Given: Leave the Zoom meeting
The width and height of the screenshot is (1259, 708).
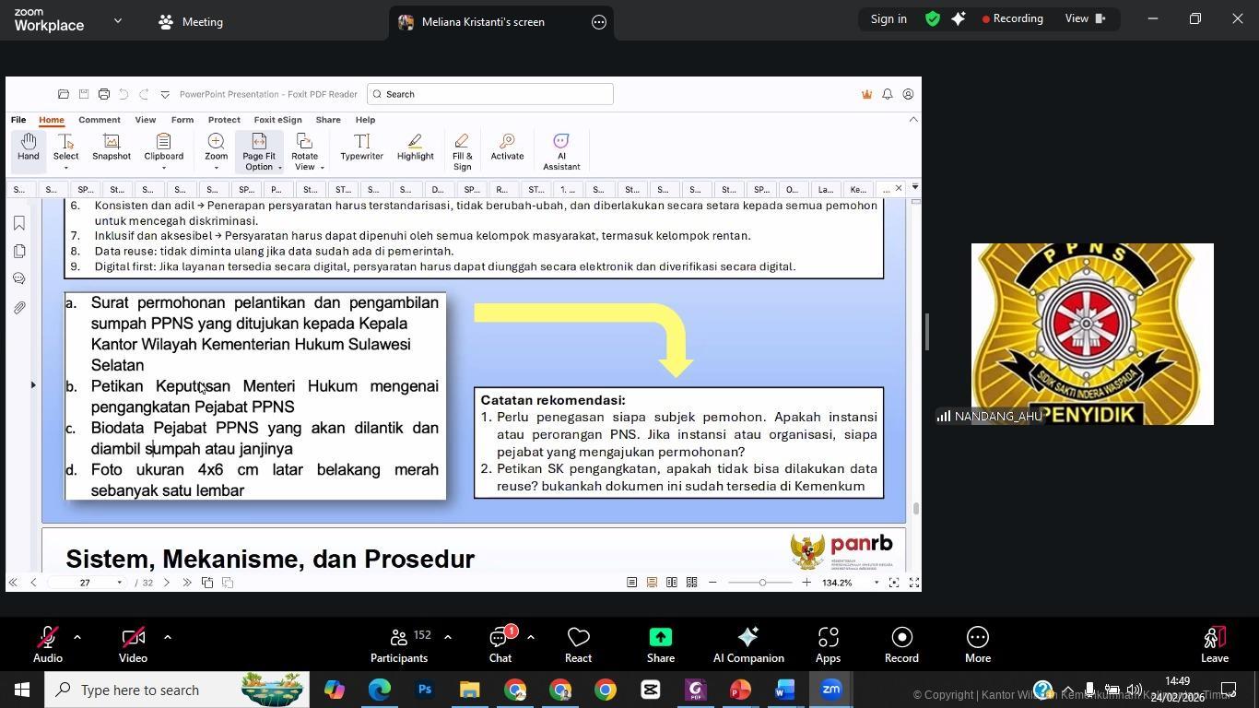Looking at the screenshot, I should click(1214, 644).
